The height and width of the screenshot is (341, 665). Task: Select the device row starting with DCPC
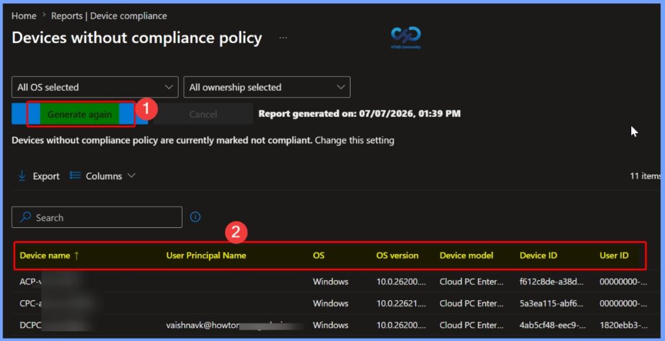[335, 325]
